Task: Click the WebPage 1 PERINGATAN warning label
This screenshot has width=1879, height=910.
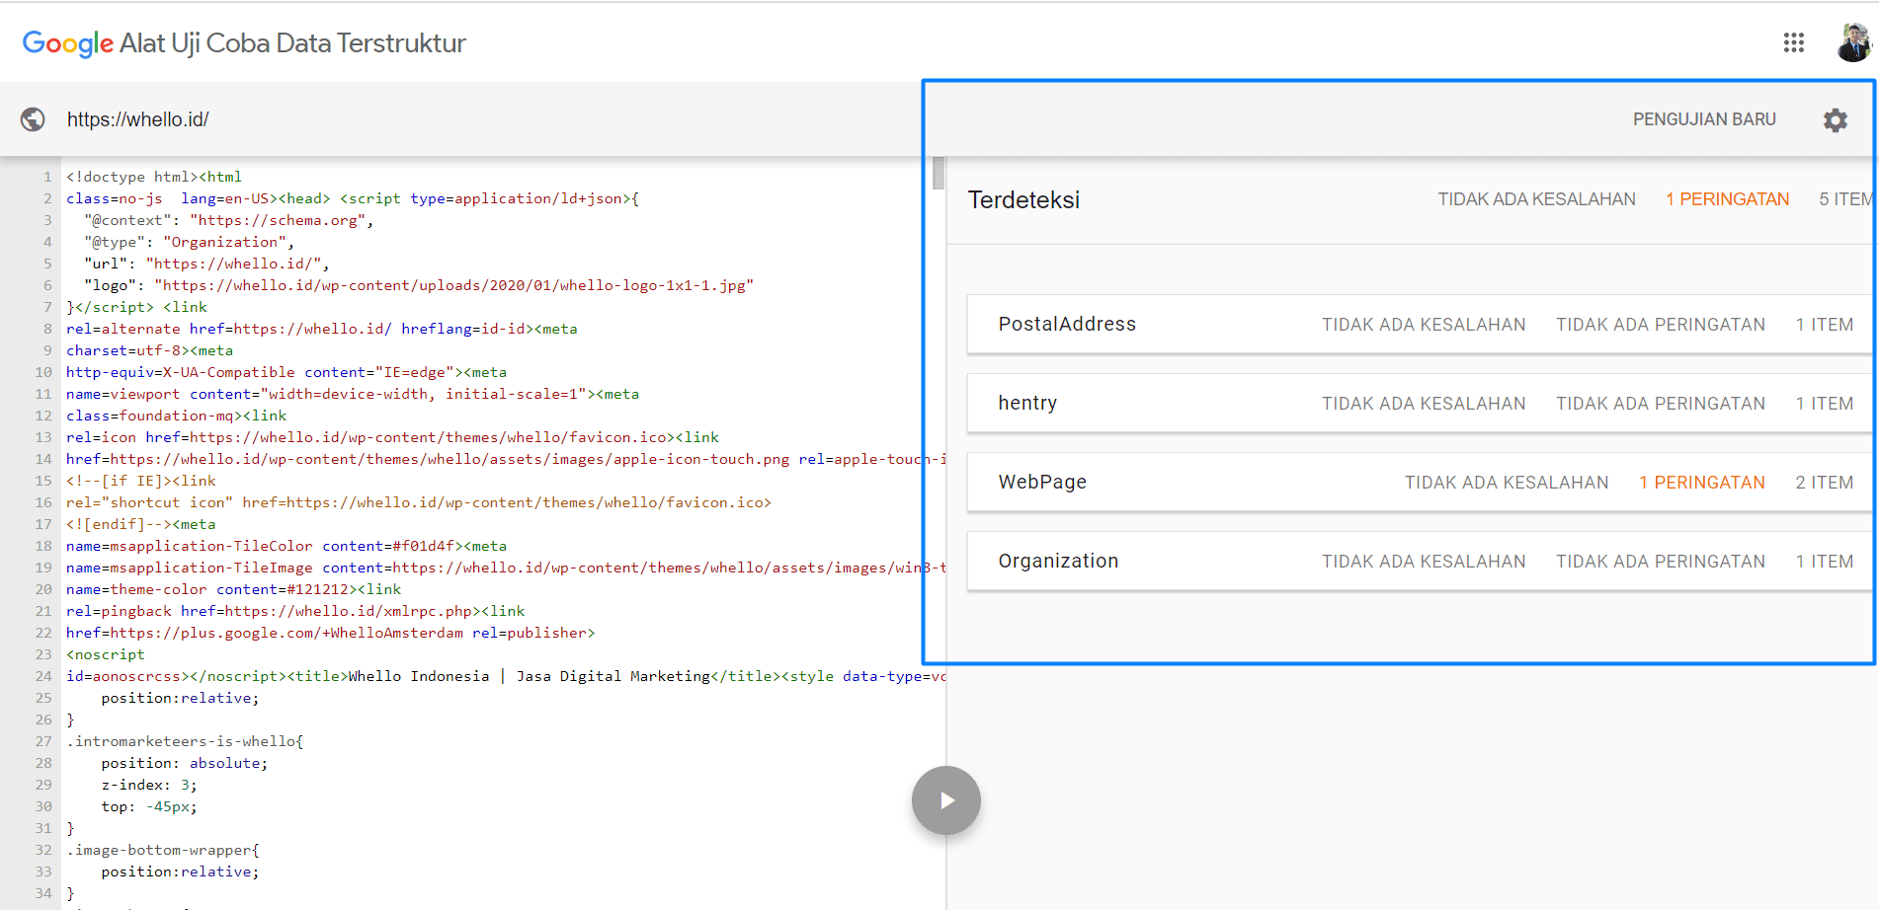Action: (1701, 483)
